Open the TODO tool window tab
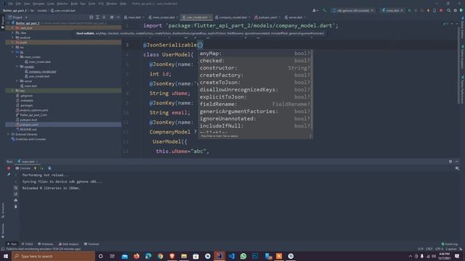This screenshot has width=465, height=261. point(27,244)
